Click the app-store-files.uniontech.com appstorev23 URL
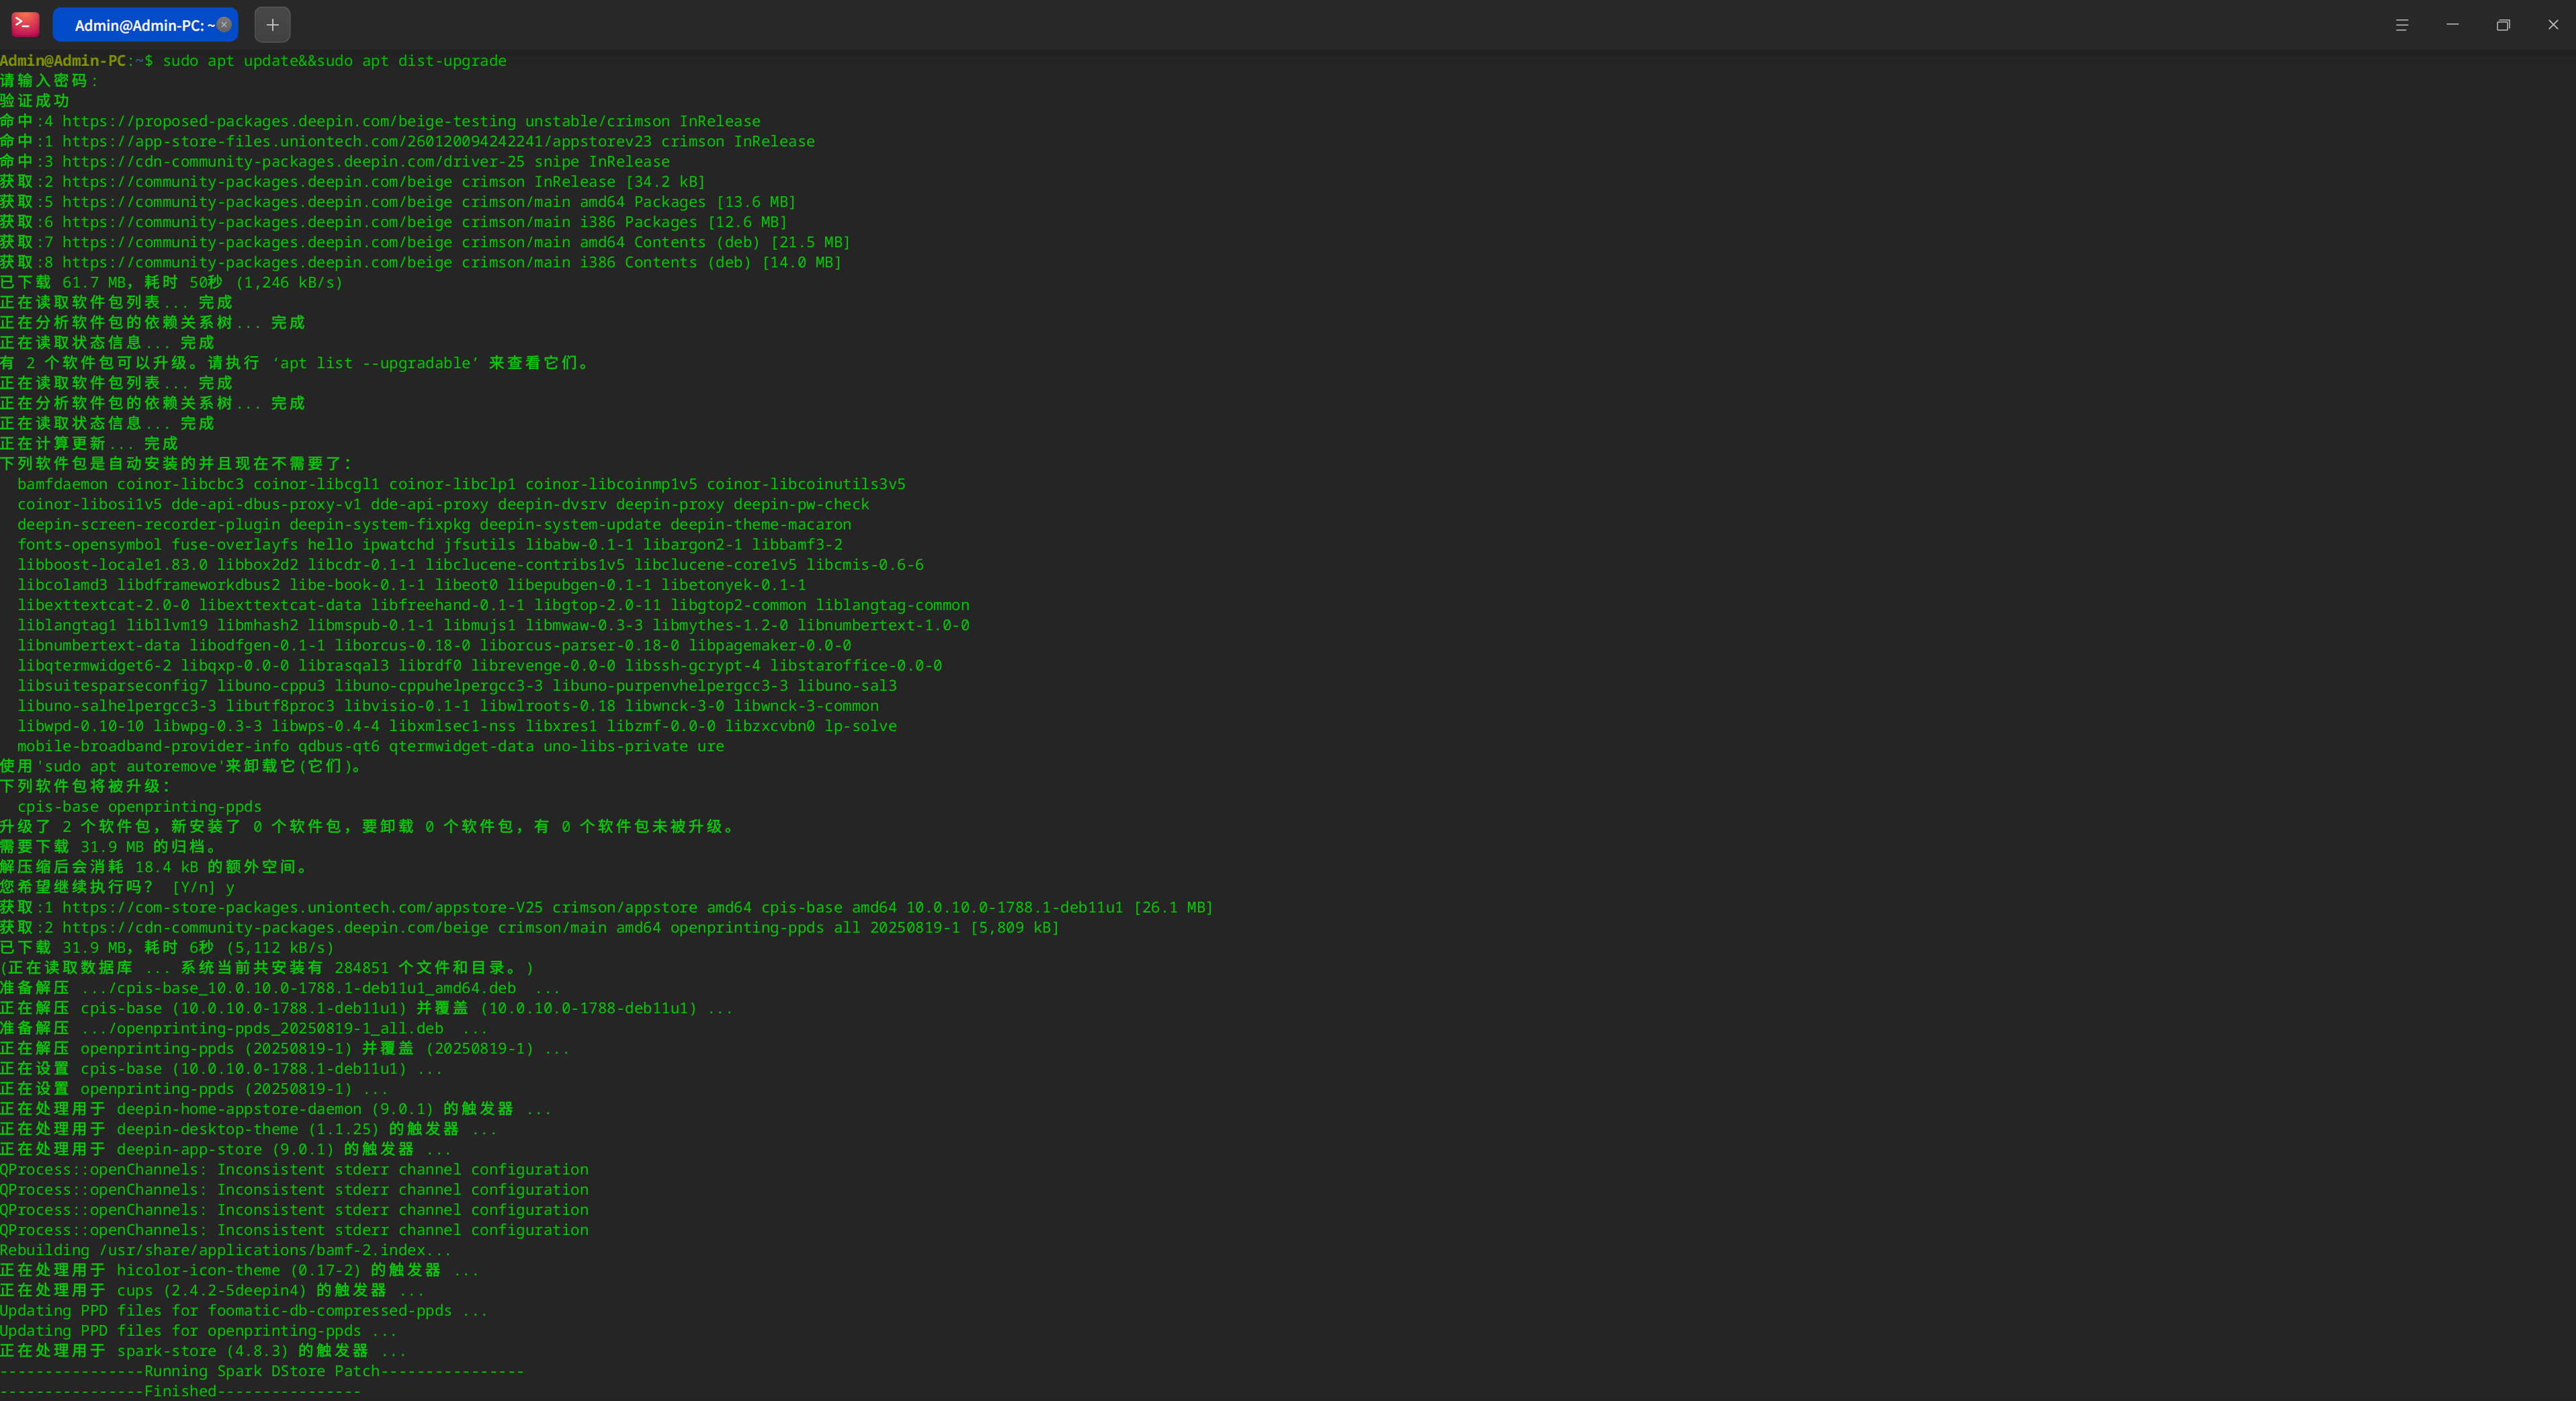The image size is (2576, 1401). click(356, 141)
